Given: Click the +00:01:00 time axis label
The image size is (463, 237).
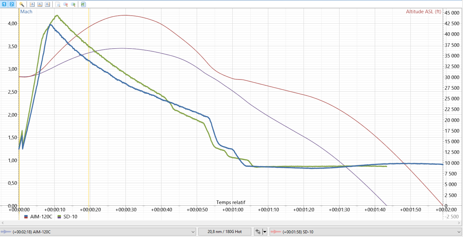Looking at the screenshot, I should 233,210.
